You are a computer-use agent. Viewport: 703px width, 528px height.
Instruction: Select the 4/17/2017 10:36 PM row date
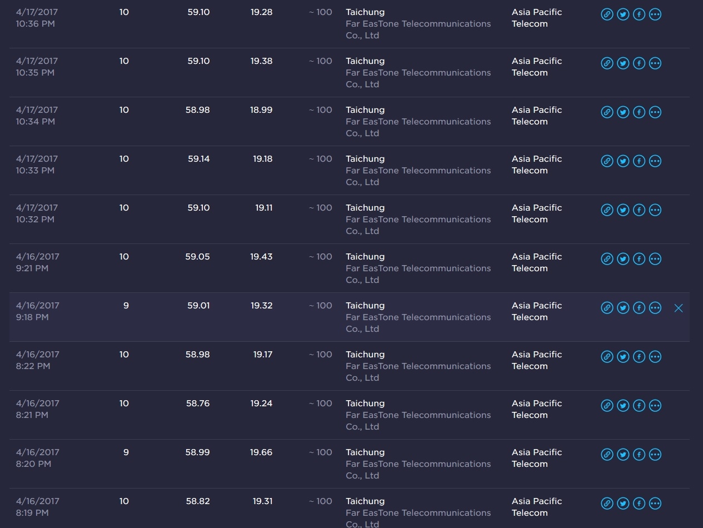coord(37,12)
